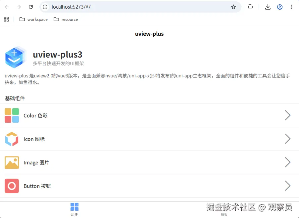Click the 基础组件 section header
Viewport: 299px width, 218px height.
[x=15, y=98]
